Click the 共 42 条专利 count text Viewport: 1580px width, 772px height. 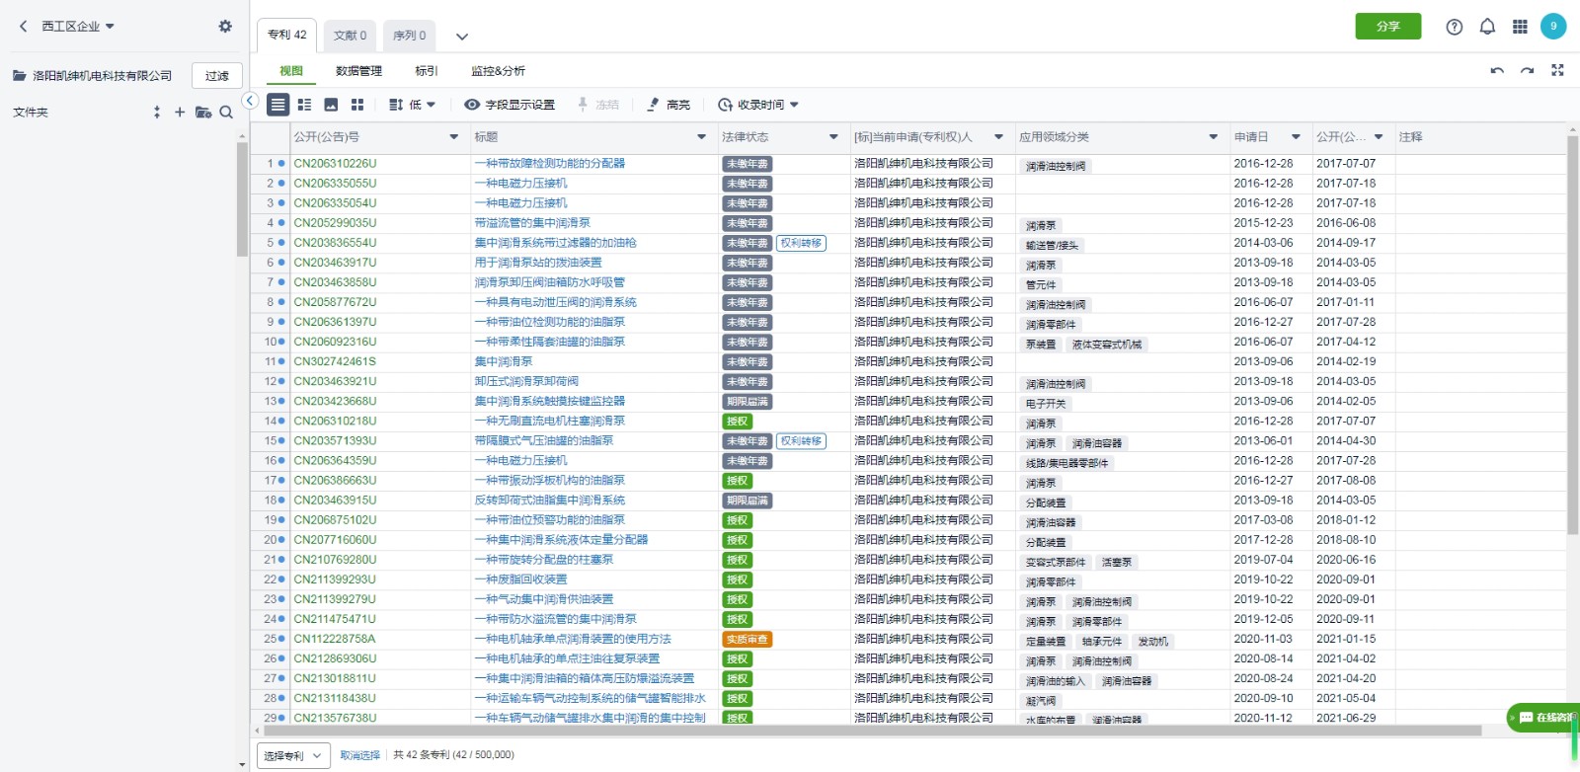click(x=453, y=755)
